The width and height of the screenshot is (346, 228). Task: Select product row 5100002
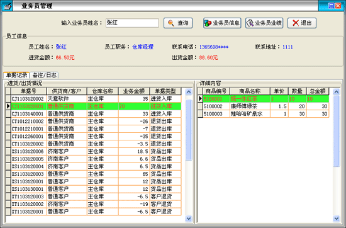266,106
